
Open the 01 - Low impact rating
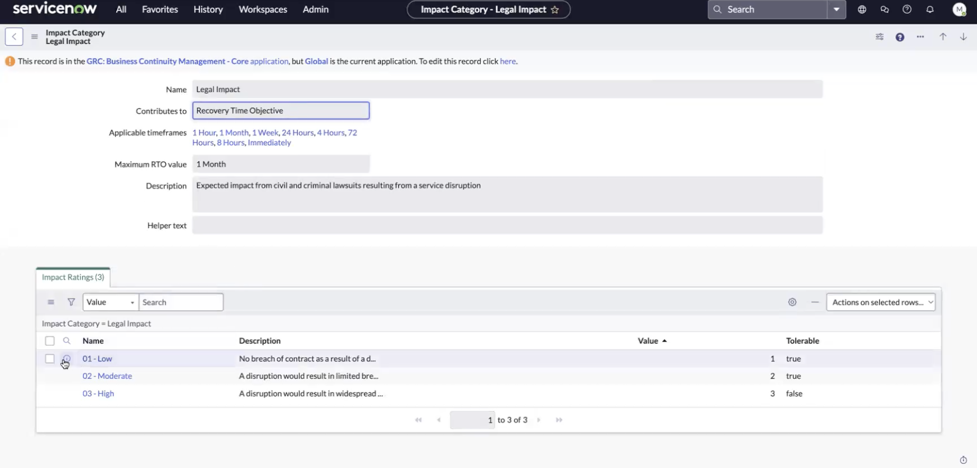(97, 358)
